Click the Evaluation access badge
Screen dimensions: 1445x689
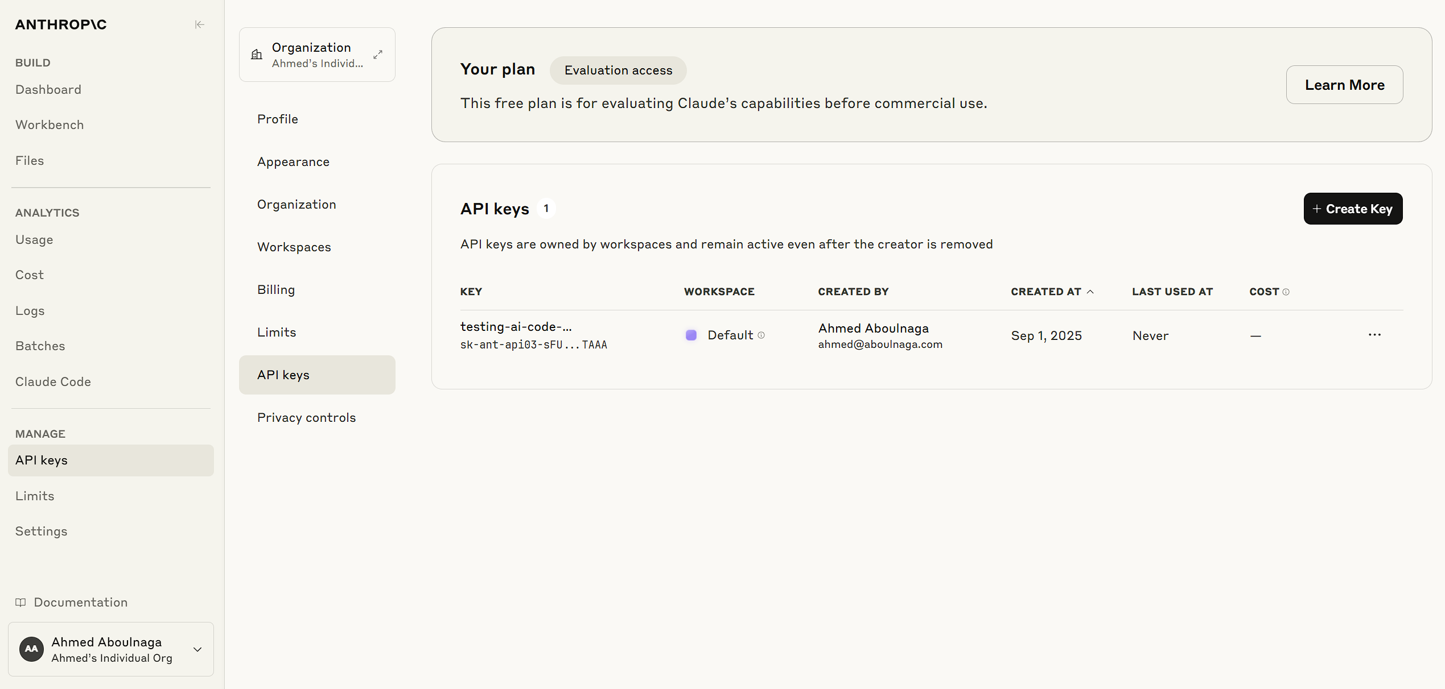click(x=618, y=70)
